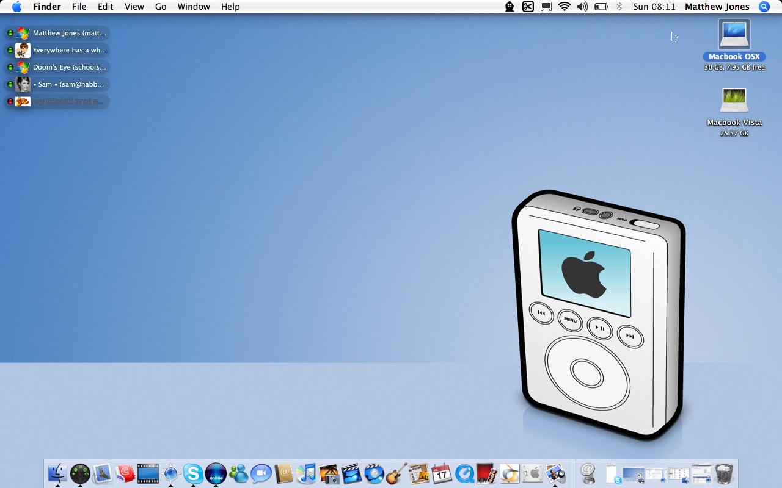Launch iTunes from the Dock
The height and width of the screenshot is (488, 782).
coord(306,473)
